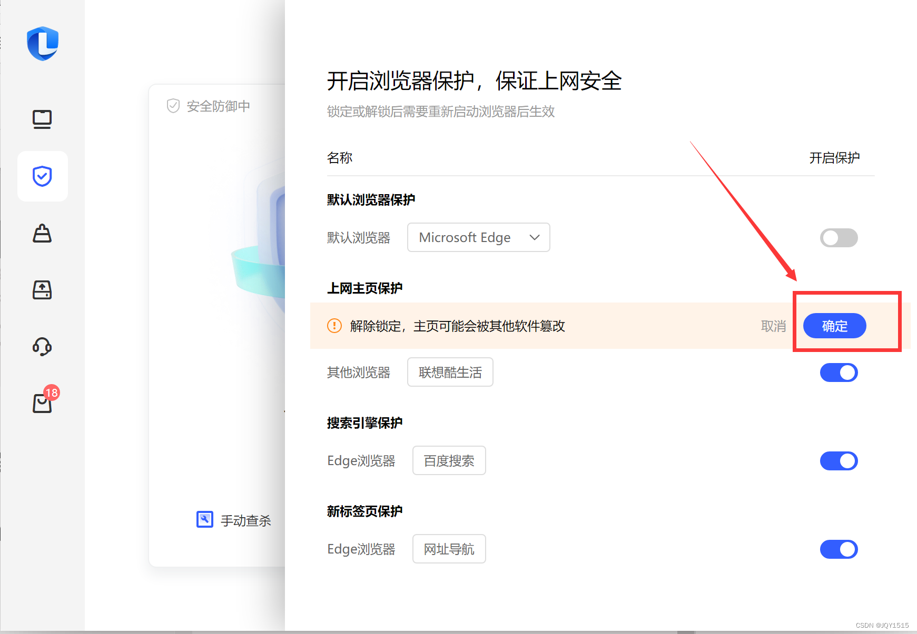Click the 安全防御中 status text
This screenshot has height=634, width=917.
click(x=219, y=106)
